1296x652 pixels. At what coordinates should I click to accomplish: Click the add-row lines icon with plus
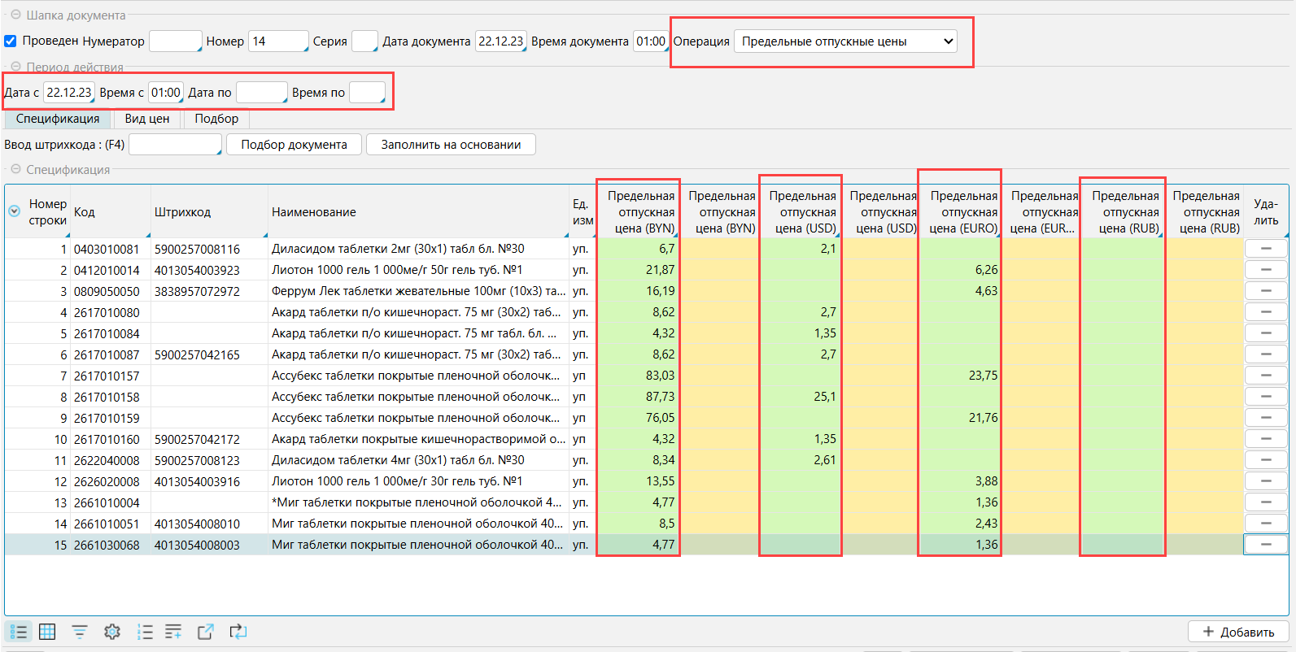pyautogui.click(x=173, y=632)
